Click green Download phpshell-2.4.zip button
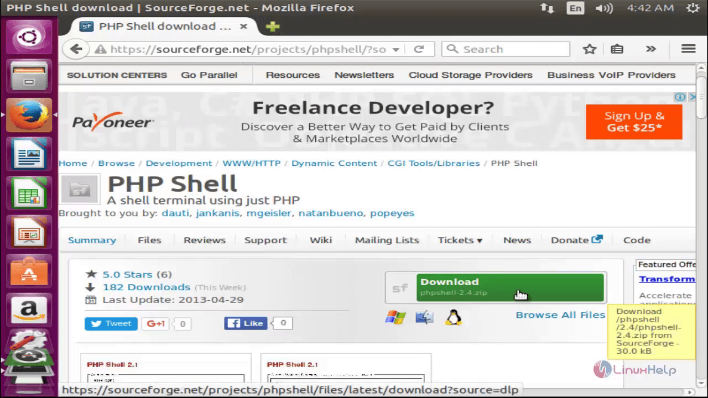Screen dimensions: 708x398 [510, 287]
